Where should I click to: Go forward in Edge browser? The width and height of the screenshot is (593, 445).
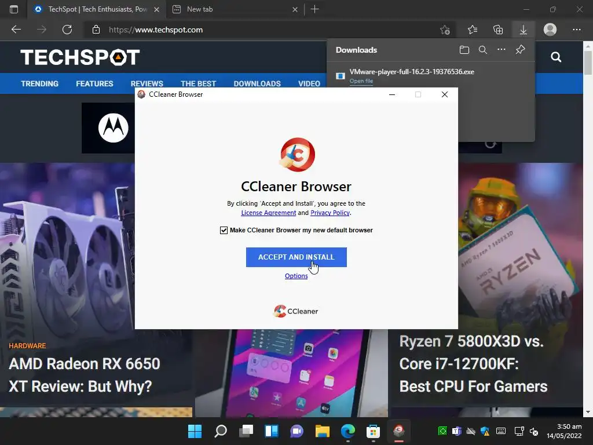tap(42, 30)
